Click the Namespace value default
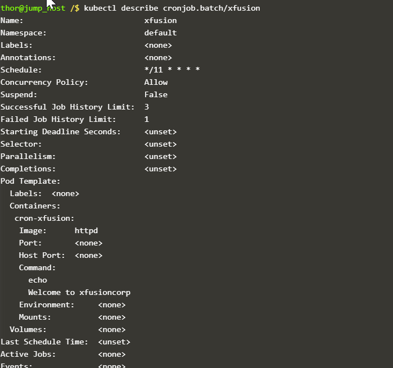Viewport: 393px width, 368px height. [x=160, y=33]
